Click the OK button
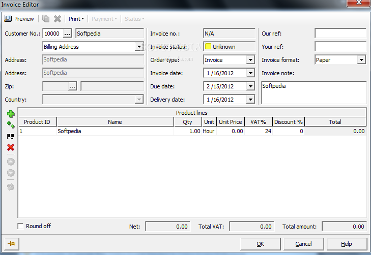Screen dimensions: 371x255 pos(260,244)
